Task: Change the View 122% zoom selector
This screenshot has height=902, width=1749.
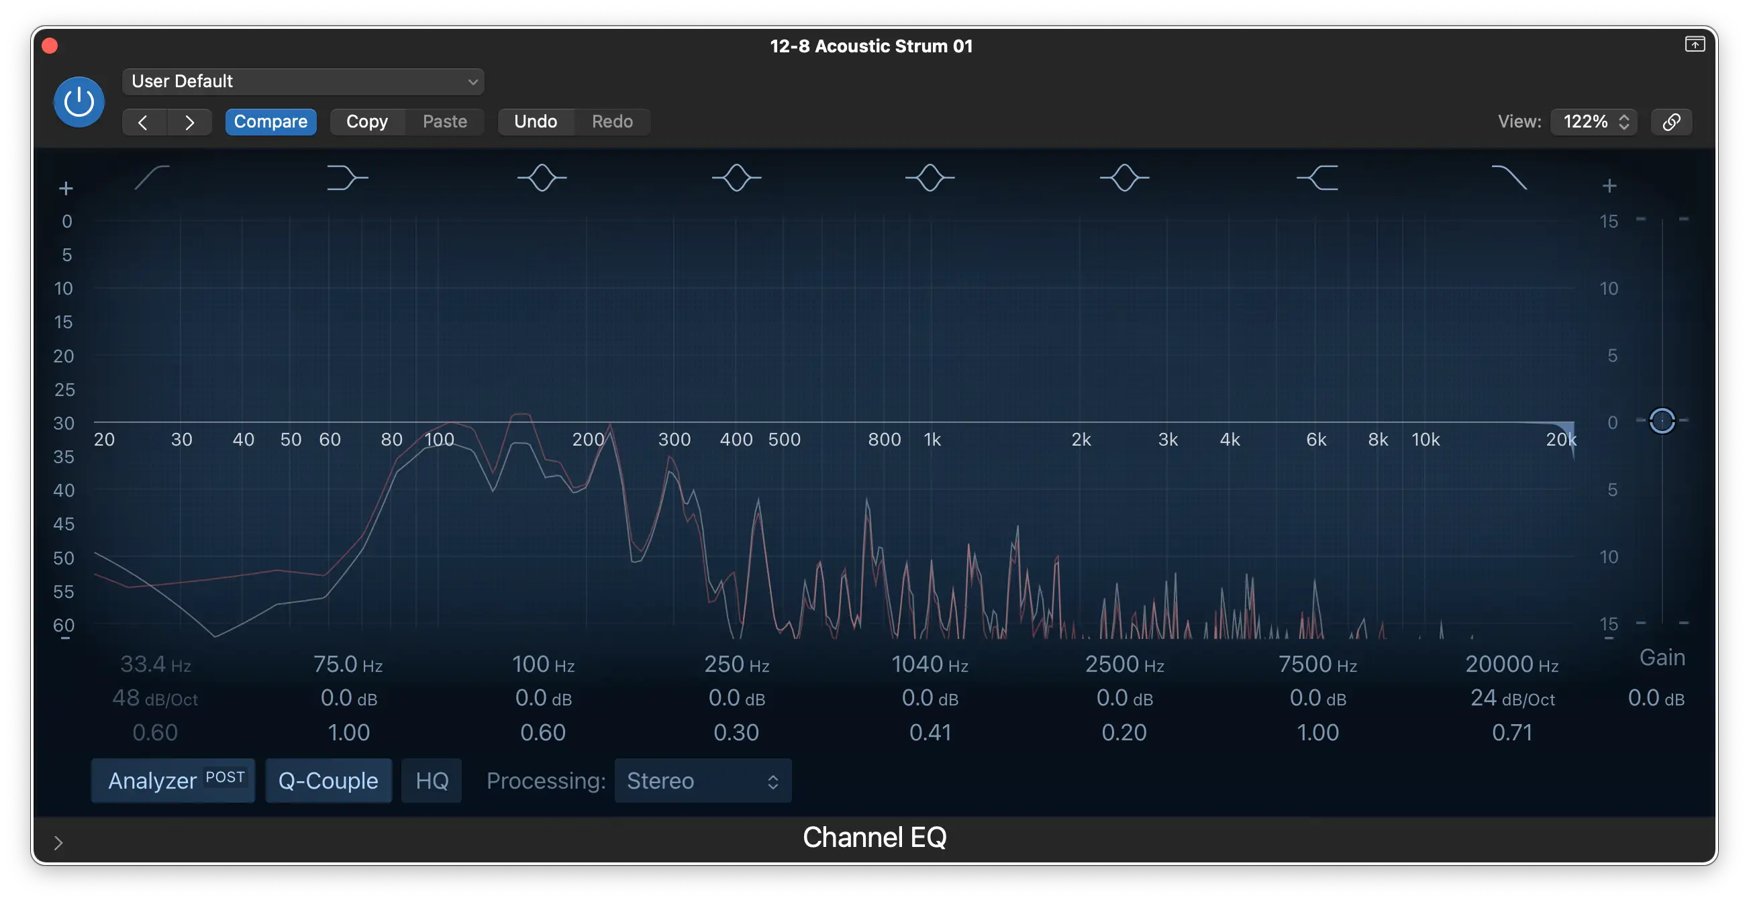Action: point(1593,122)
